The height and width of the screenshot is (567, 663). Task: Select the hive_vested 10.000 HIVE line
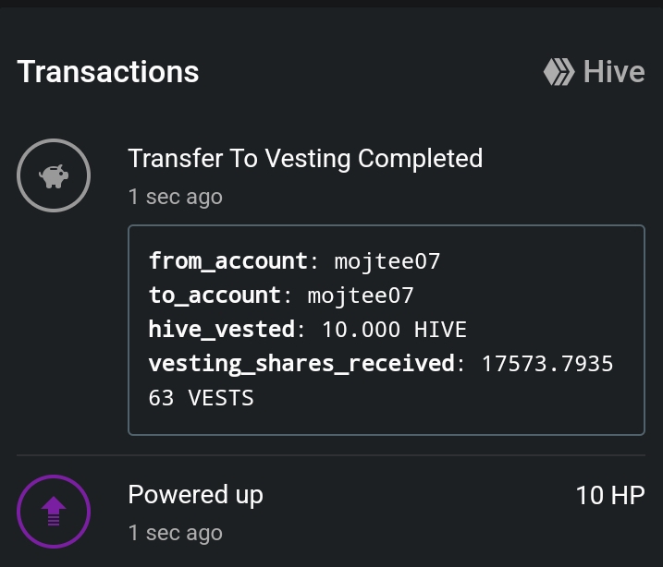(x=308, y=330)
